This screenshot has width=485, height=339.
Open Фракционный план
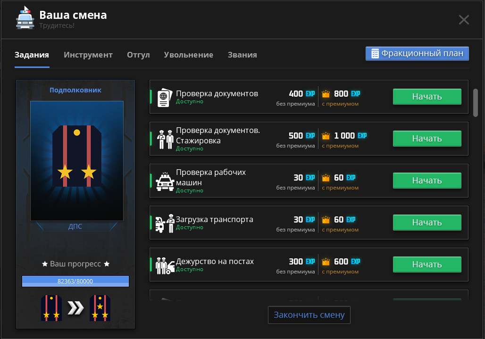417,53
